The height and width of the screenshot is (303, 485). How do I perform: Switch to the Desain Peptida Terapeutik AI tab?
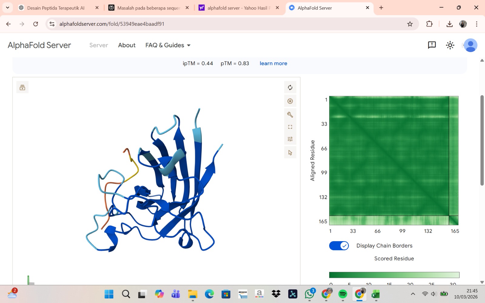coord(56,8)
